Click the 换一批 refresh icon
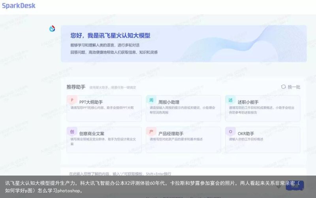The width and height of the screenshot is (316, 198). [x=283, y=87]
